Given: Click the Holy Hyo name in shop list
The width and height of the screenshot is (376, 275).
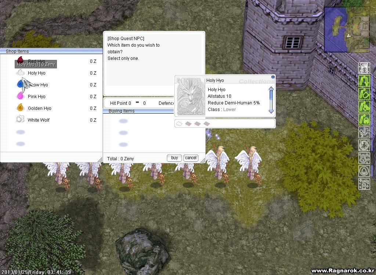Looking at the screenshot, I should tap(36, 73).
